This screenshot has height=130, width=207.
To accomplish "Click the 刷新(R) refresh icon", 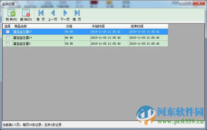I will coord(11,13).
